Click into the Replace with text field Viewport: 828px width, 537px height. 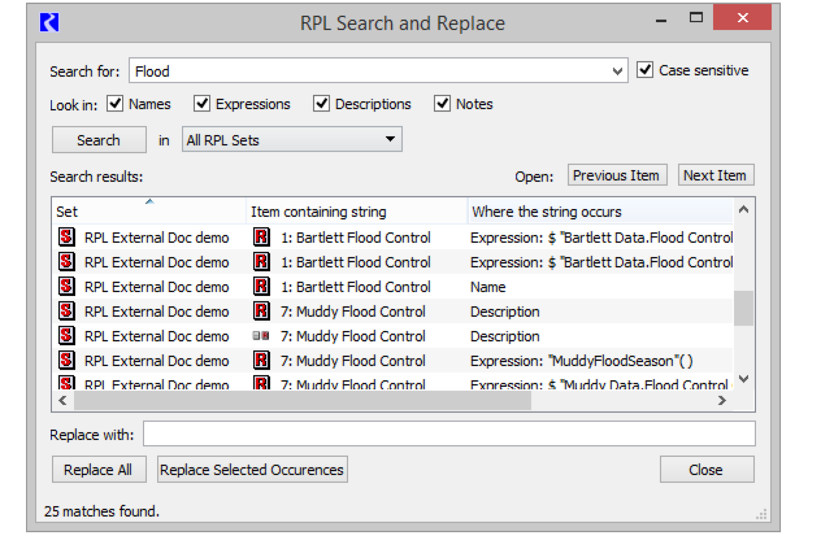(449, 434)
